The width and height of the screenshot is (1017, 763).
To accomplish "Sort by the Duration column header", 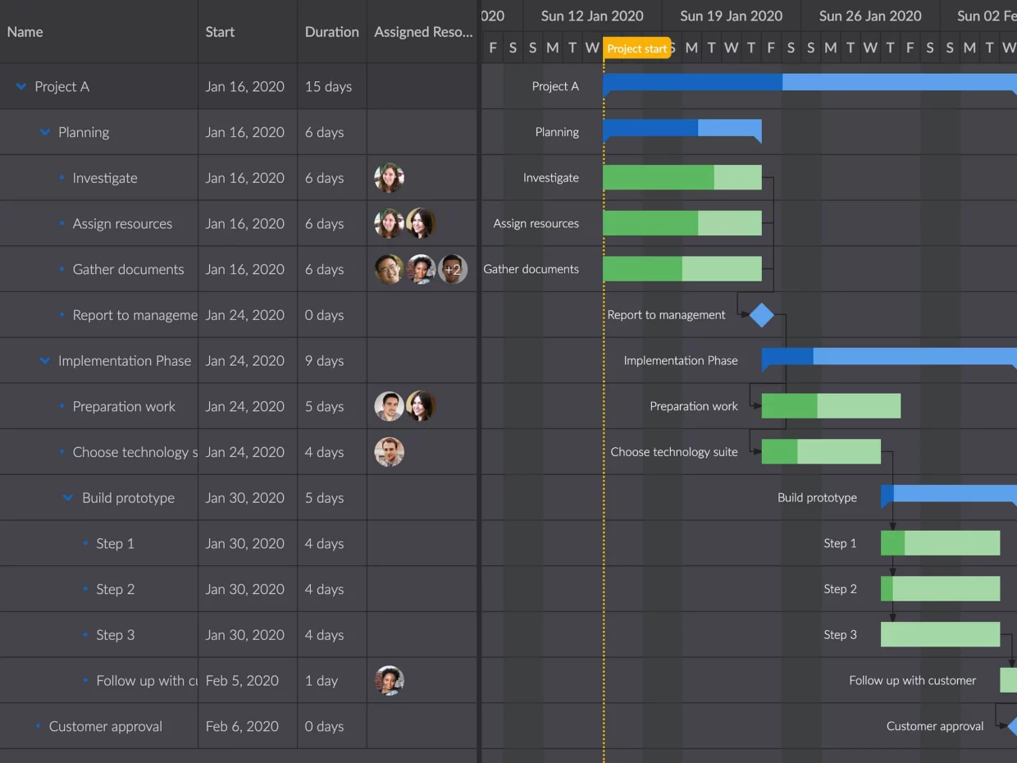I will point(331,32).
